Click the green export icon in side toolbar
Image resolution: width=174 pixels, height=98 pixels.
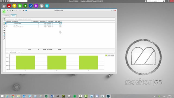[4, 23]
